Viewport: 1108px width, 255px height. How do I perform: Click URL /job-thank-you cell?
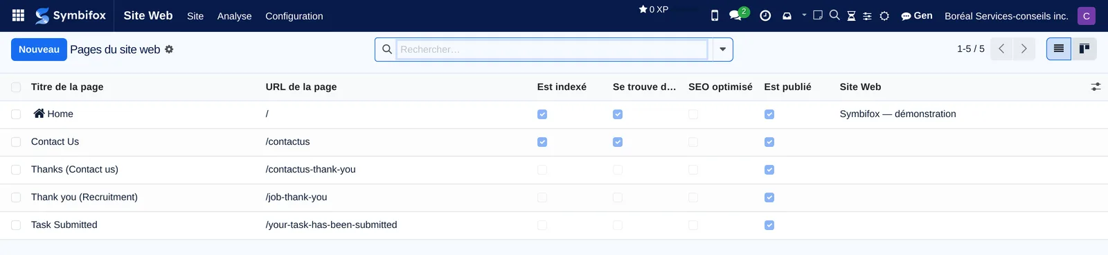pos(296,197)
